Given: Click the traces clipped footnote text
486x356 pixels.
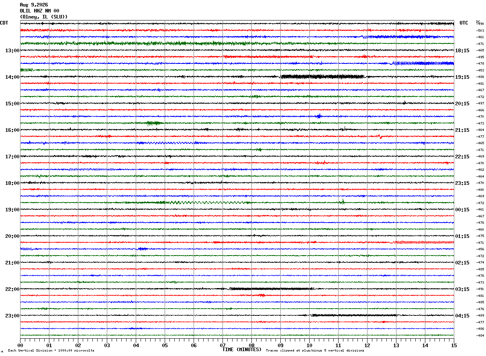Looking at the screenshot, I should pos(315,351).
